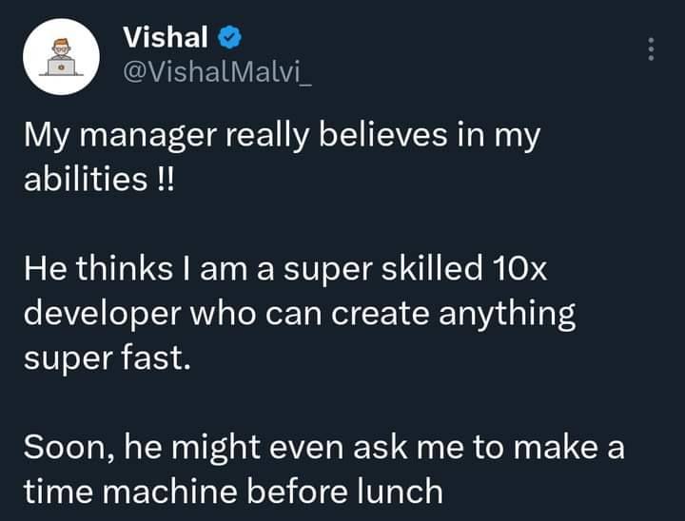
Task: Open Vishal's round profile avatar
Action: [x=61, y=57]
